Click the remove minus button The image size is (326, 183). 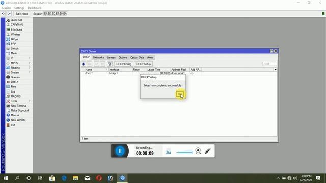click(90, 64)
